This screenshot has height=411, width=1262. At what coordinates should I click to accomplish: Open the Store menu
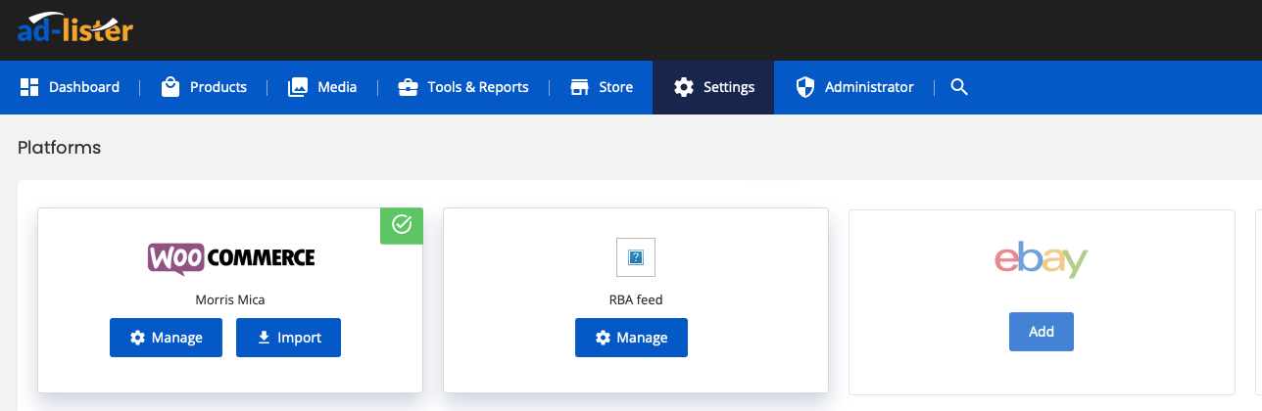602,87
